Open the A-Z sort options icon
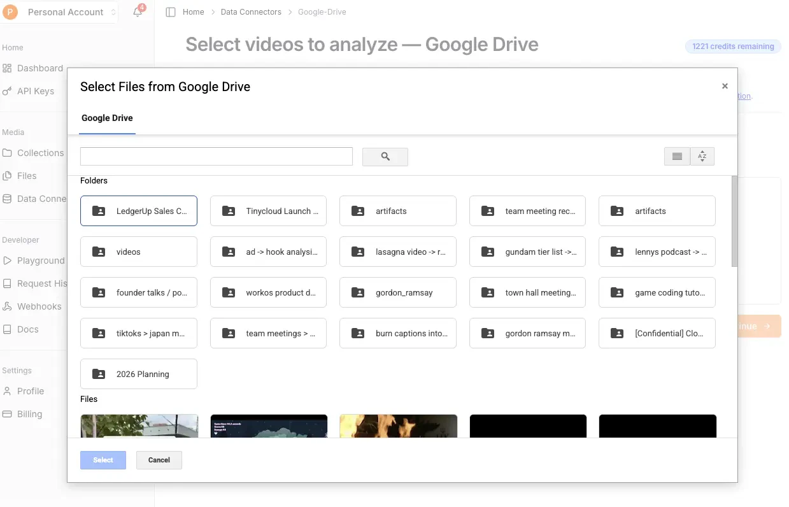The image size is (789, 507). (702, 157)
